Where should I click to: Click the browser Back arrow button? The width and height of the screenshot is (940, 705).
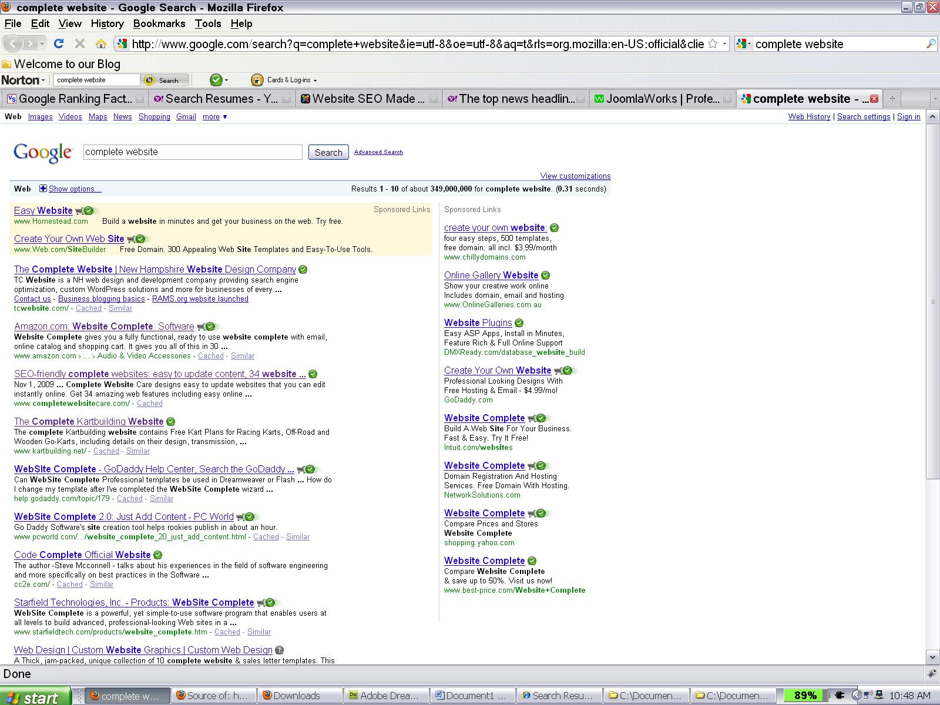pyautogui.click(x=13, y=43)
